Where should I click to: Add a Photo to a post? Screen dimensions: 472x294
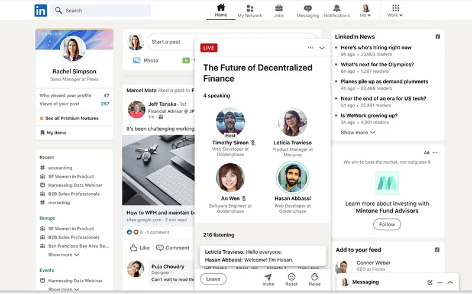tap(146, 60)
